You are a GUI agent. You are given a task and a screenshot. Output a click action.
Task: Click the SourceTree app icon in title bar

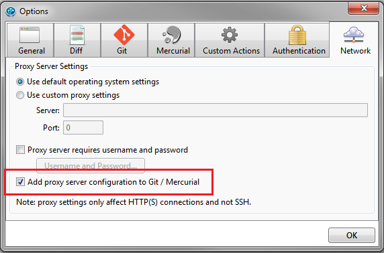[x=11, y=11]
